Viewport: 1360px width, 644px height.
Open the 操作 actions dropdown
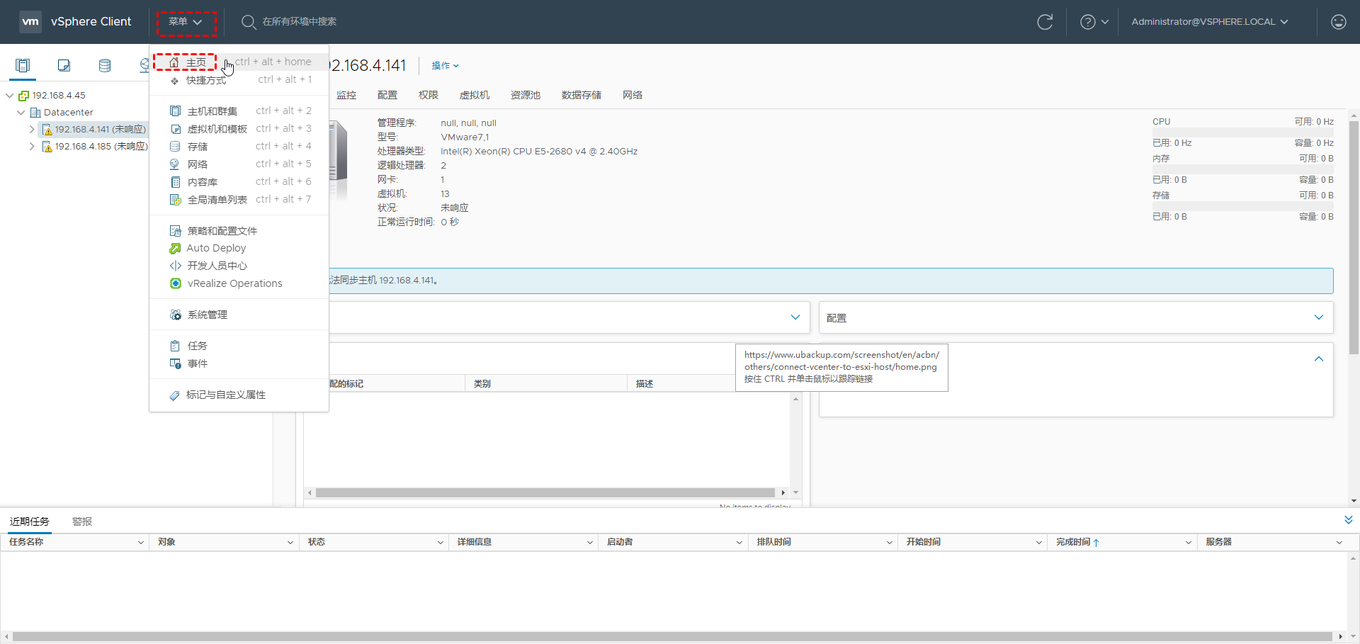[445, 66]
